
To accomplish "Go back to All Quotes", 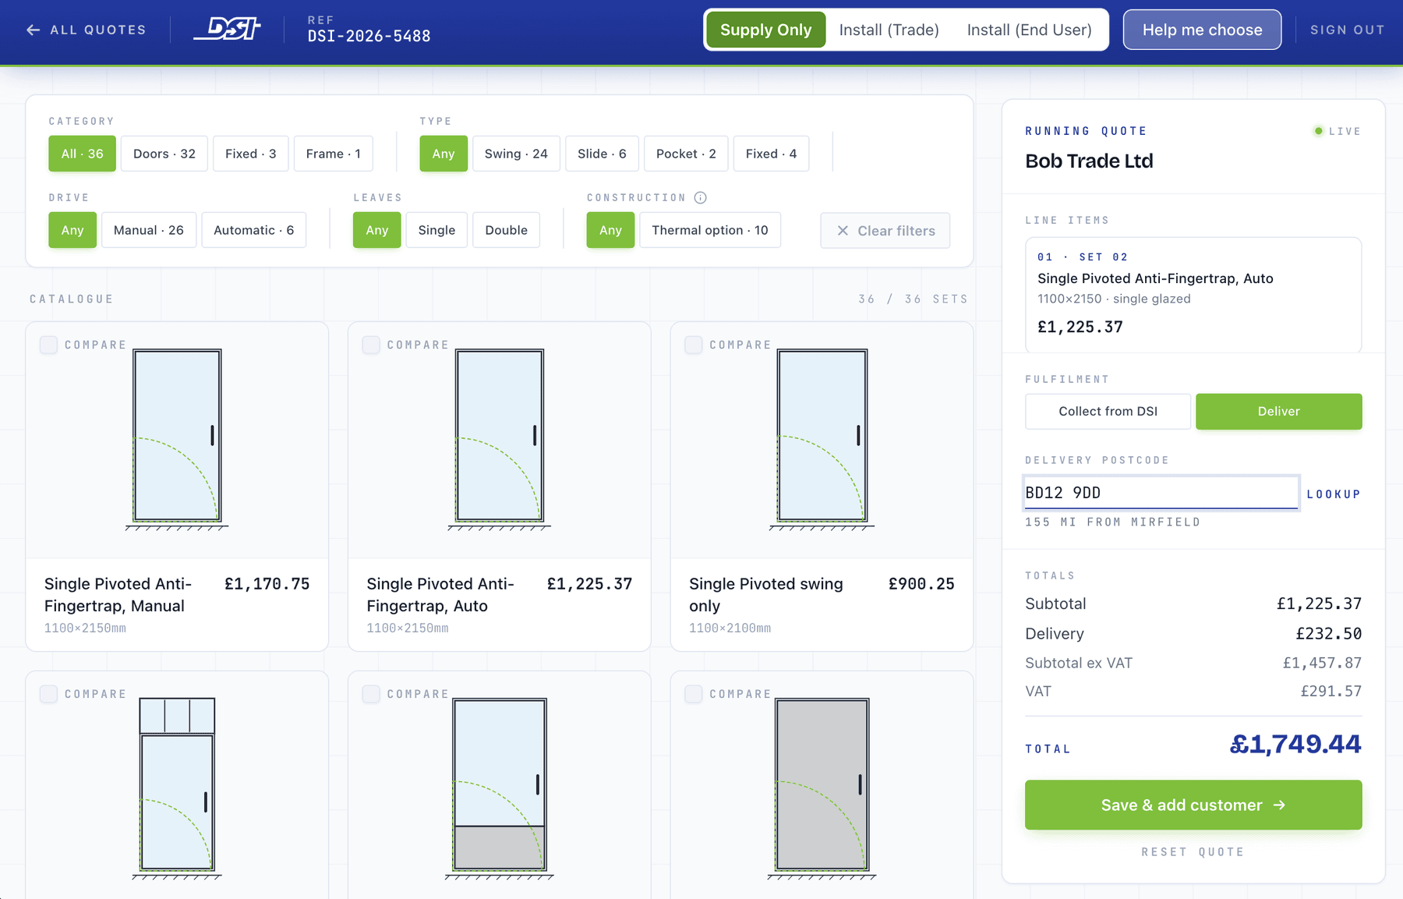I will 86,30.
